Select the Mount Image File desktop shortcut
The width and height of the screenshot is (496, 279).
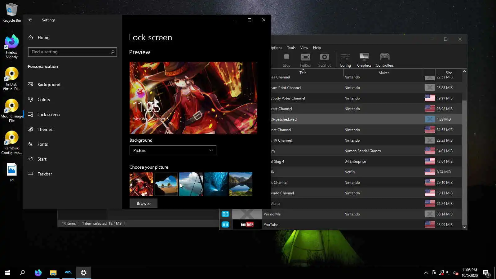pos(12,111)
